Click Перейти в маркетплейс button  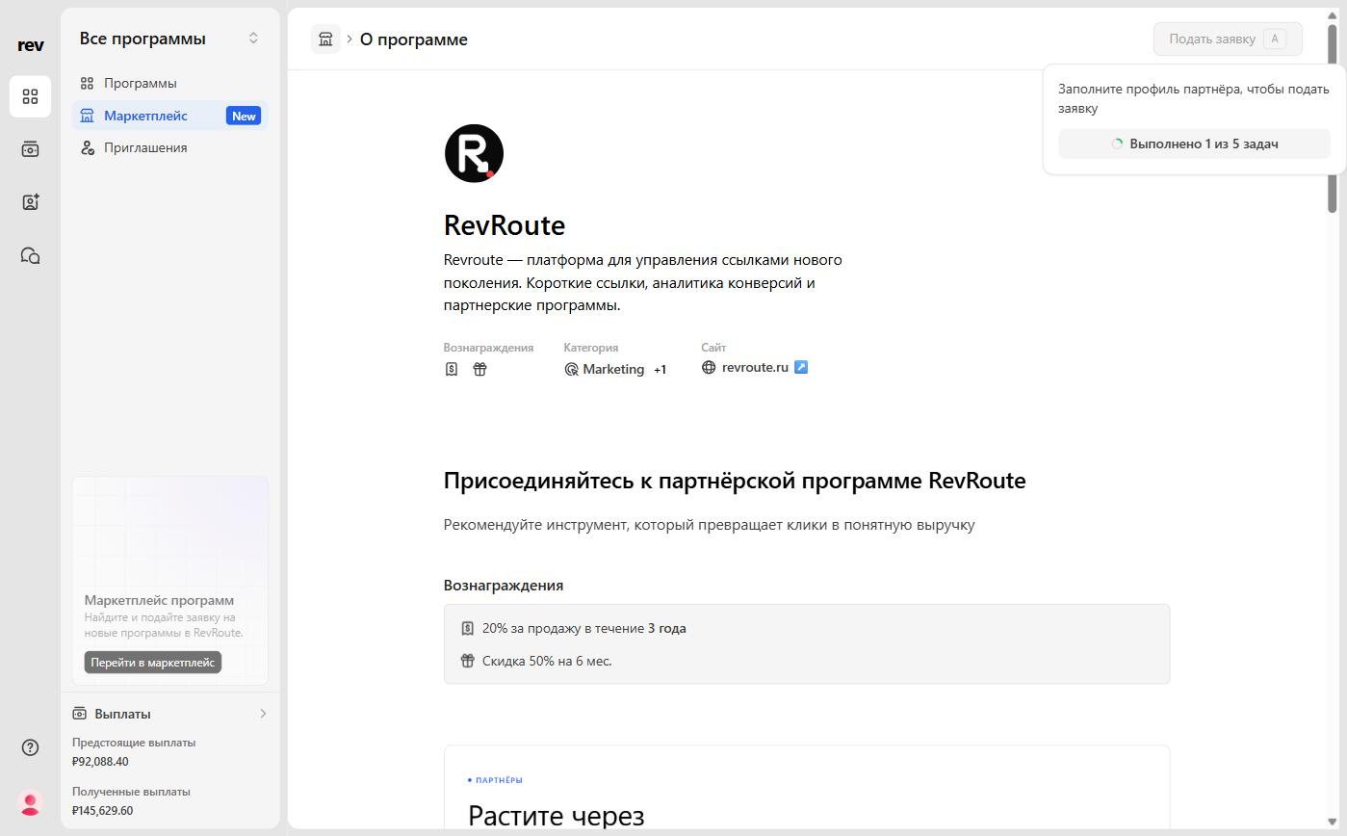click(x=152, y=663)
